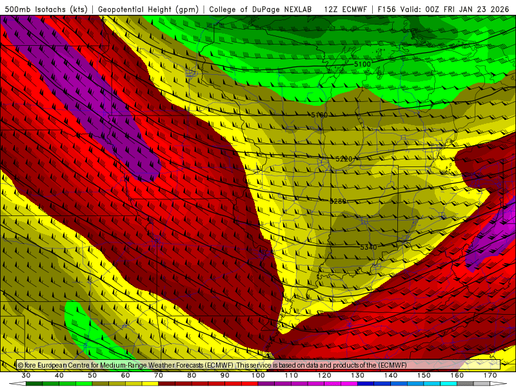
Task: Click the '140' colorbar scale label
Action: coord(391,375)
